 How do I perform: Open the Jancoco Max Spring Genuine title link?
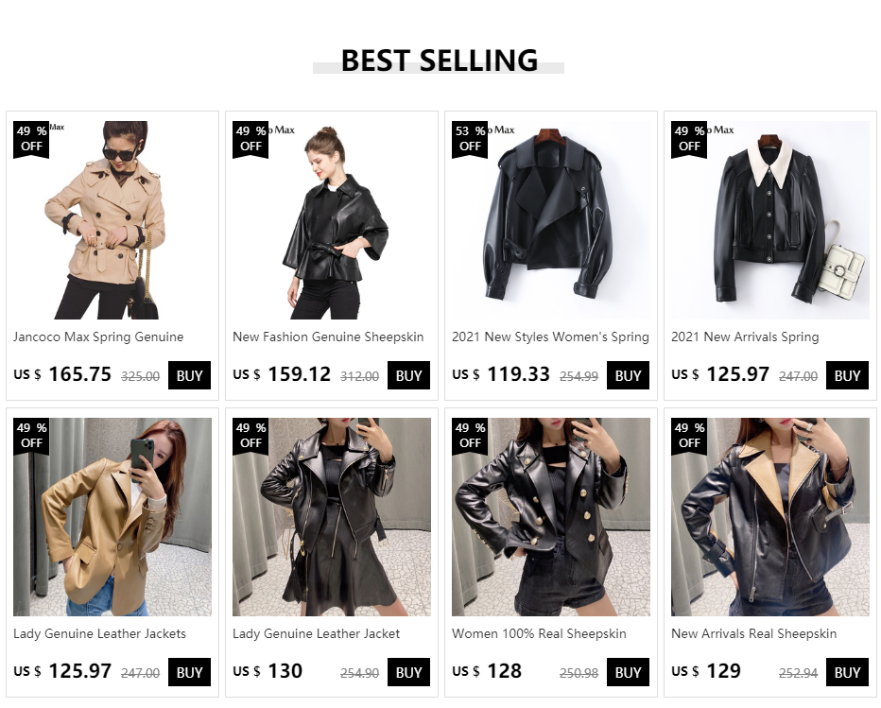[98, 337]
